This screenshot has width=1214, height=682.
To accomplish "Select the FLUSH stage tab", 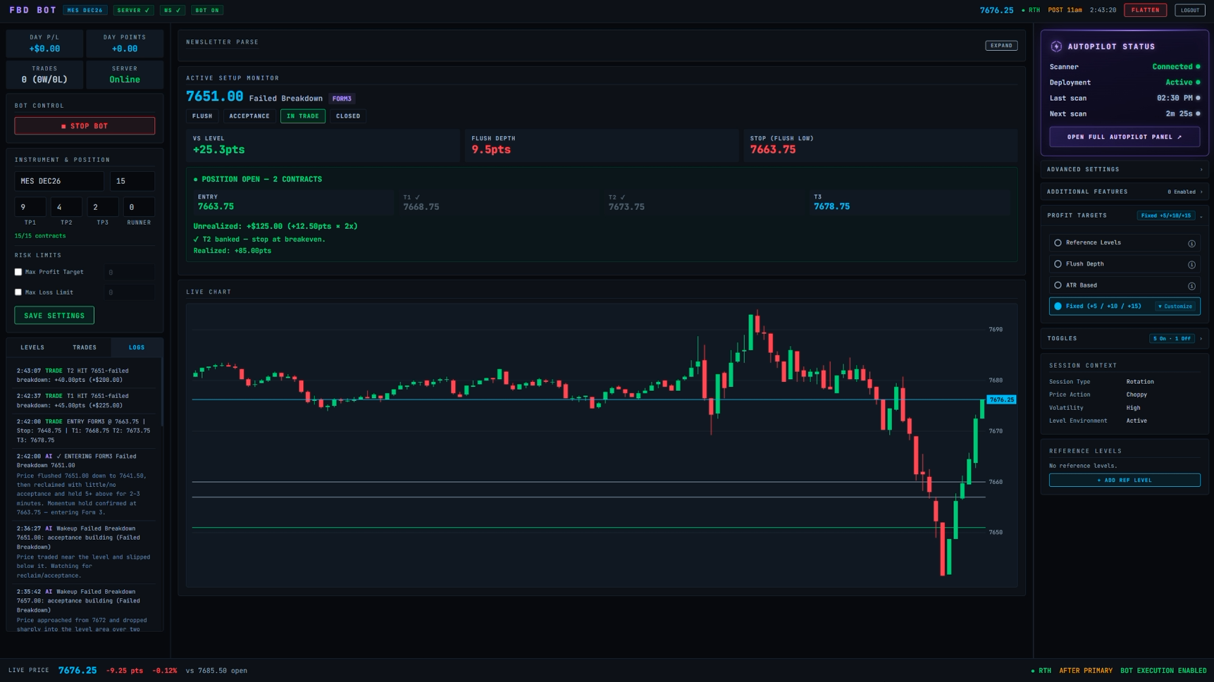I will pos(202,116).
